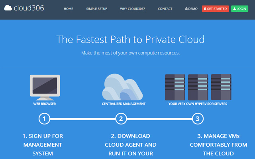This screenshot has width=255, height=159.
Task: Click the cloud306 brand name text
Action: 29,8
